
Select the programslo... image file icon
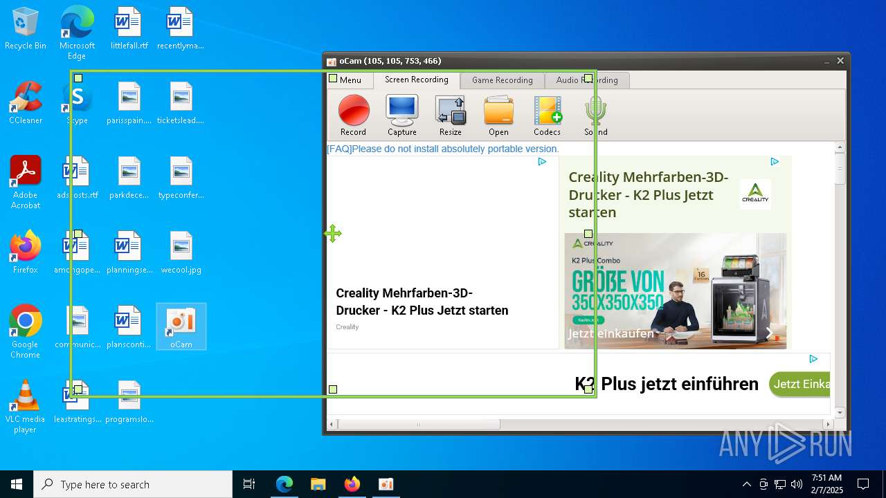(x=129, y=403)
